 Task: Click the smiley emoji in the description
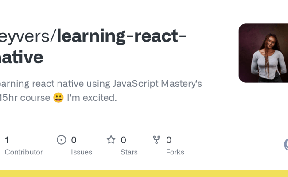click(58, 98)
